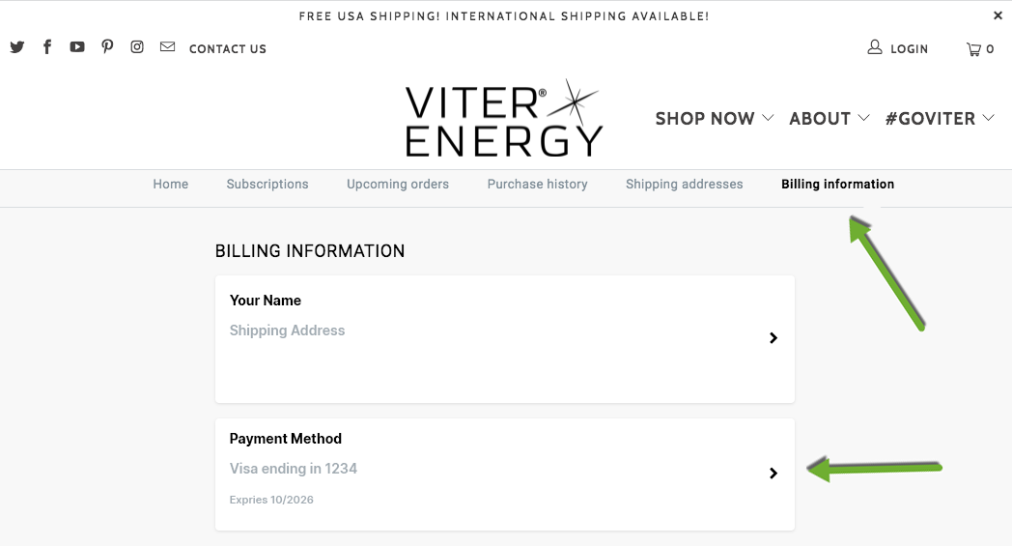Switch to Upcoming orders tab
This screenshot has height=546, width=1012.
pyautogui.click(x=398, y=185)
